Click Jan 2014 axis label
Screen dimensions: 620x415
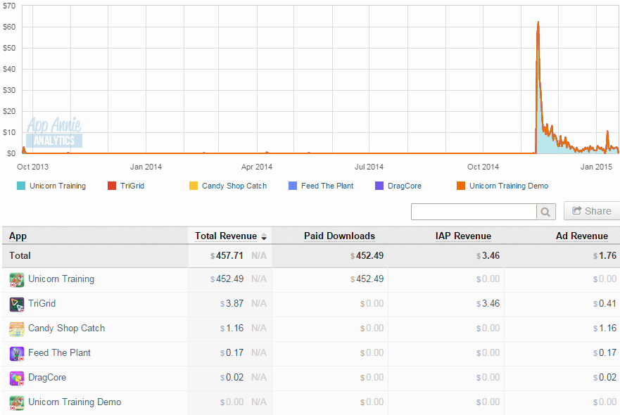146,167
